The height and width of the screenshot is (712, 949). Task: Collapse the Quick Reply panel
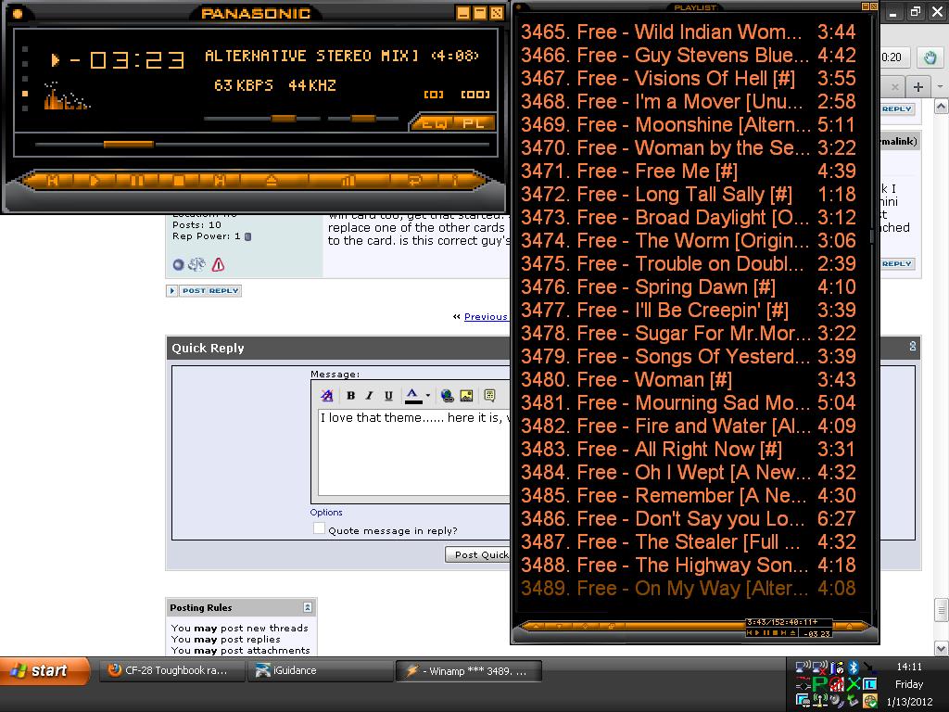[x=913, y=347]
